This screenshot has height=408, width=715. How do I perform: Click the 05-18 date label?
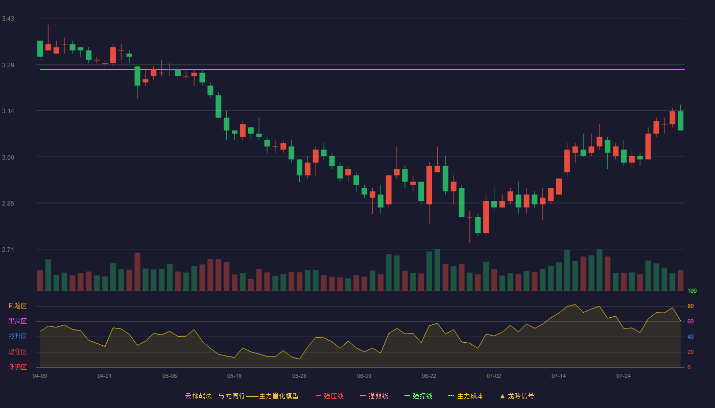tap(234, 376)
